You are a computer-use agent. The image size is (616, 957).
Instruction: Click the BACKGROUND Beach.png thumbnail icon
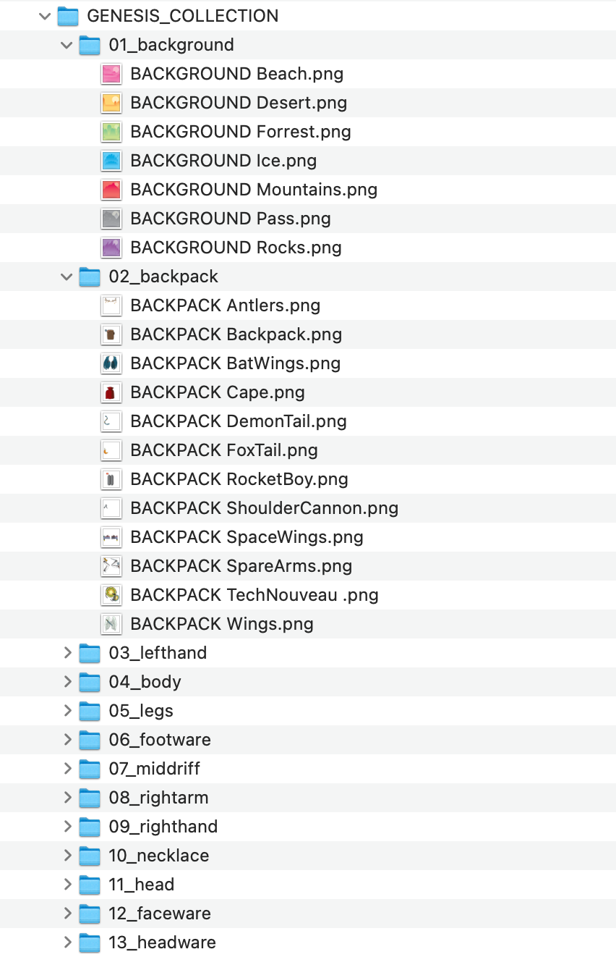[x=111, y=74]
